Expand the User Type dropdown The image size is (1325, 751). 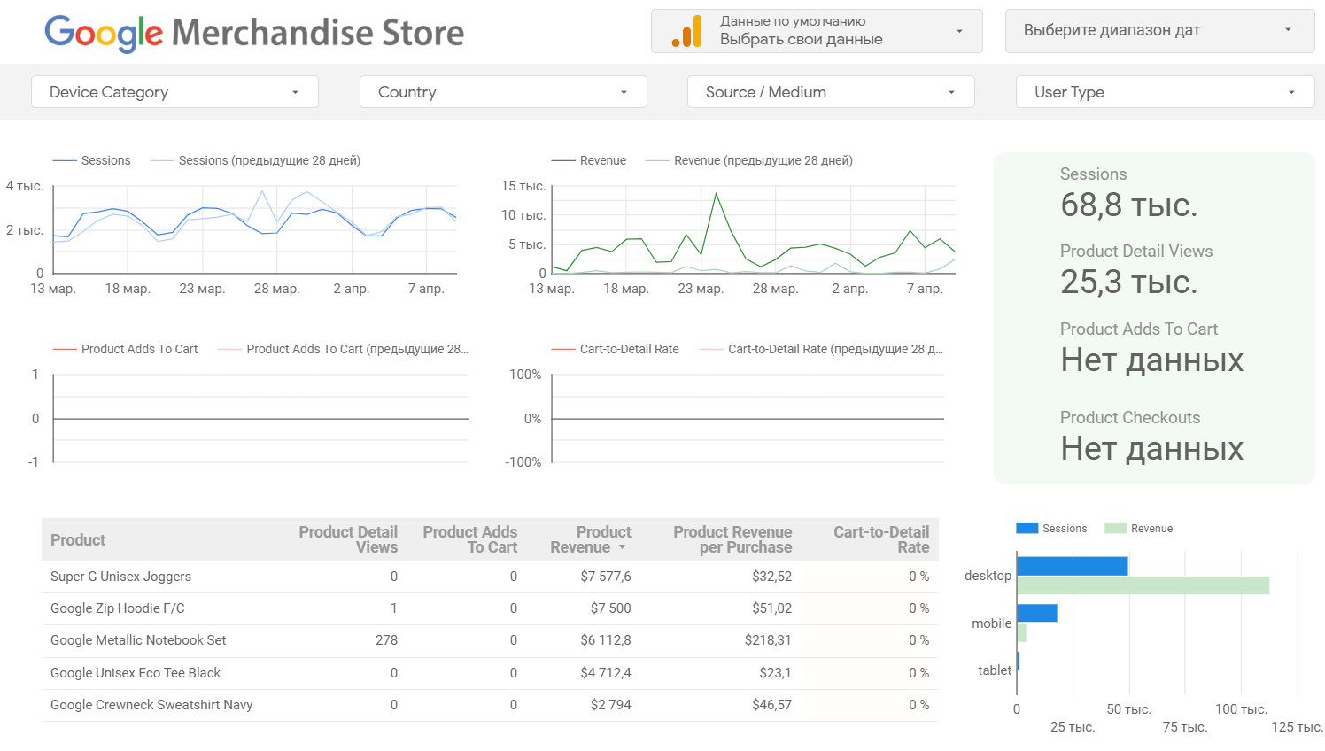tap(1164, 92)
